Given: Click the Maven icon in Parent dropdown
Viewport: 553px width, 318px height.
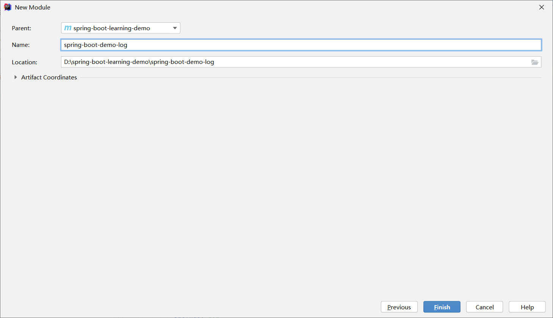Looking at the screenshot, I should click(68, 28).
